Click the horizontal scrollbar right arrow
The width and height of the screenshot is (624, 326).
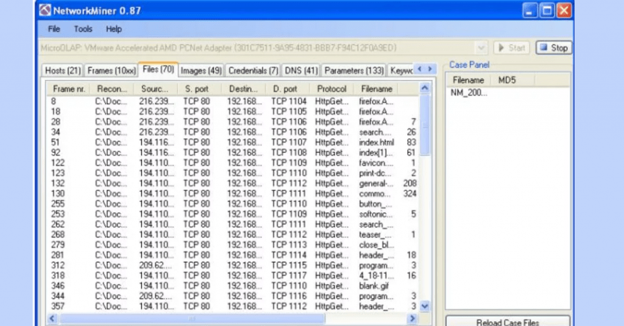coord(413,318)
